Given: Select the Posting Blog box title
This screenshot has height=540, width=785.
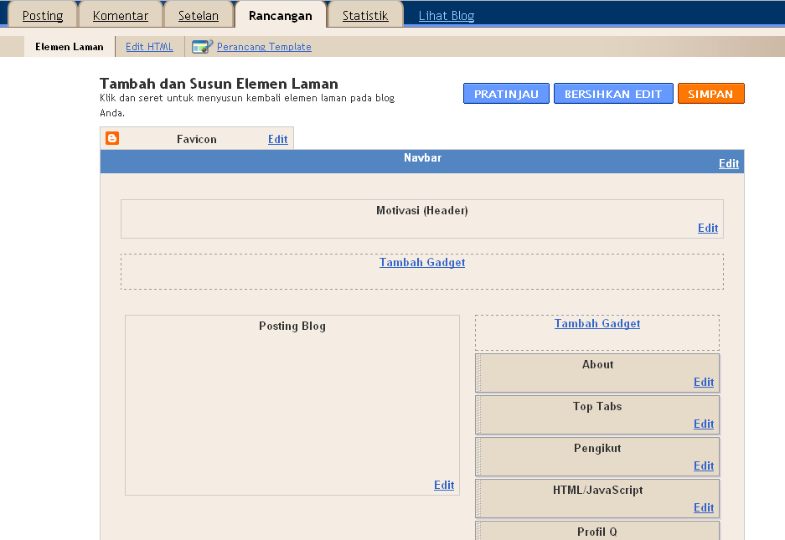Looking at the screenshot, I should 292,326.
